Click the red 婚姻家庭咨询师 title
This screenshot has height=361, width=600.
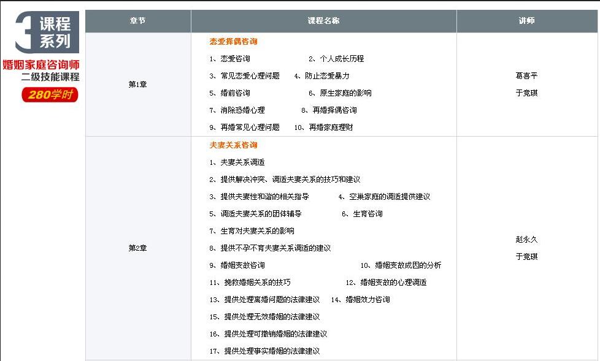pyautogui.click(x=41, y=64)
